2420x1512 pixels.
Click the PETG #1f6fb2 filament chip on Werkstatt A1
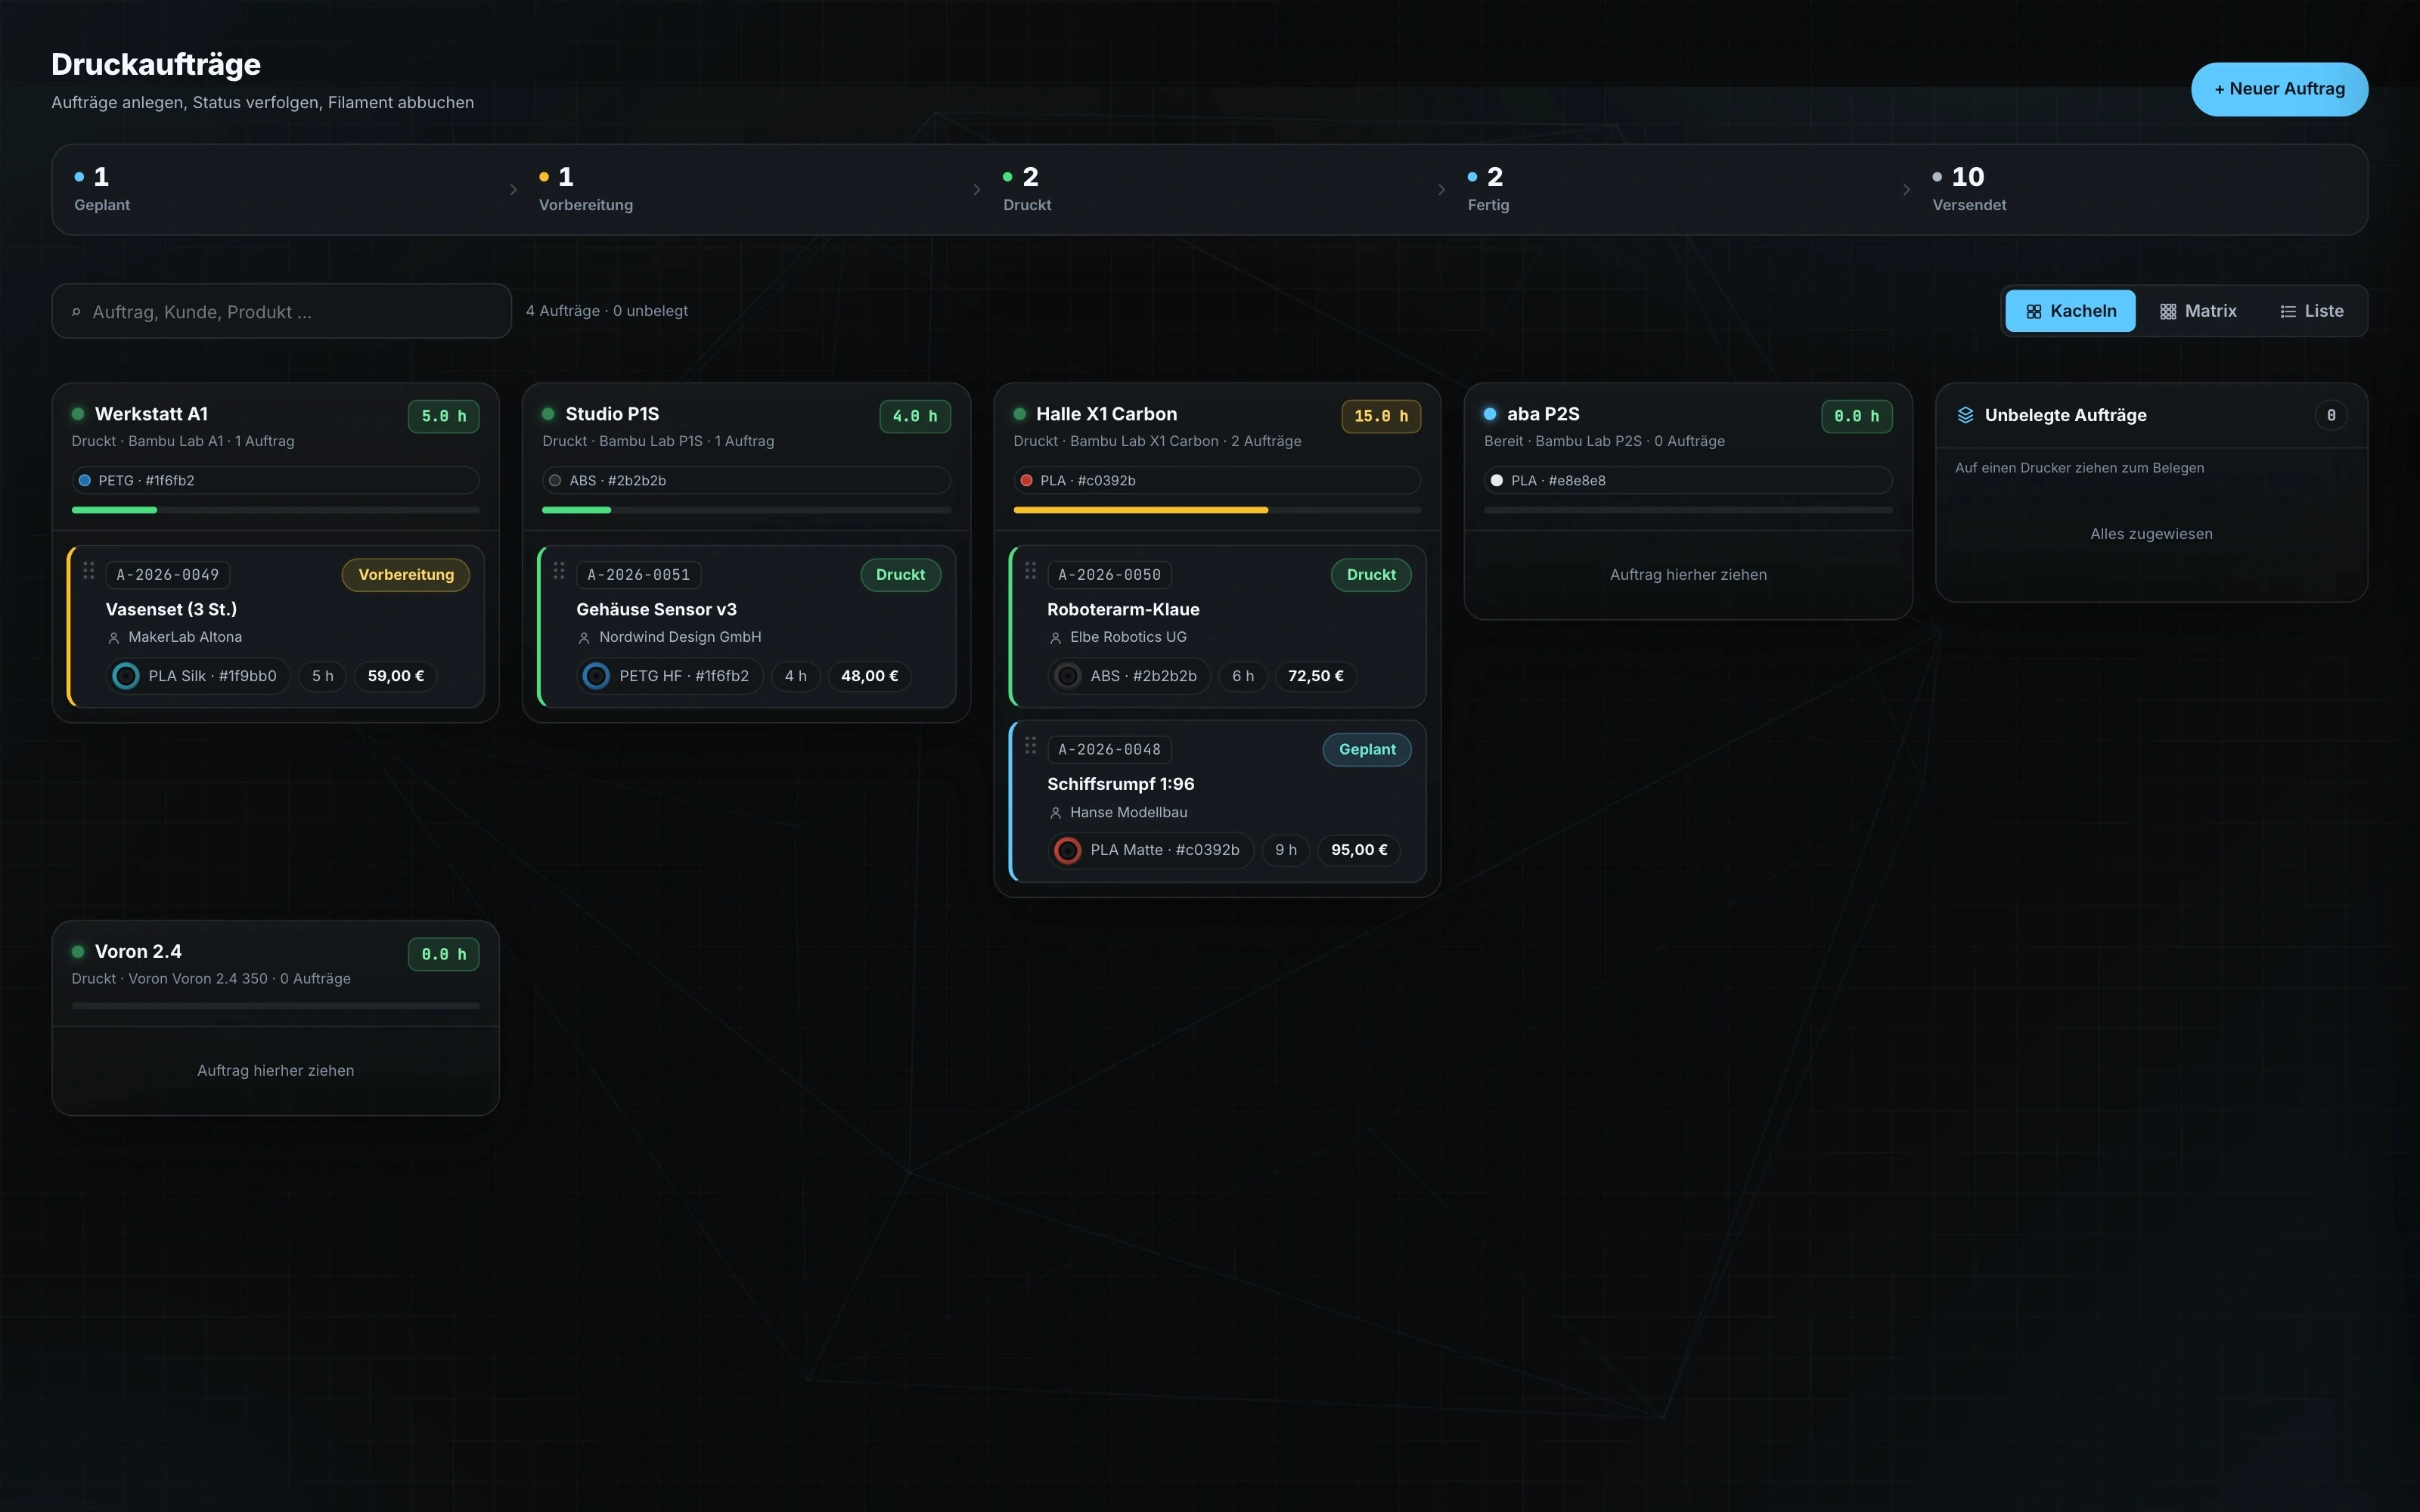pos(275,480)
